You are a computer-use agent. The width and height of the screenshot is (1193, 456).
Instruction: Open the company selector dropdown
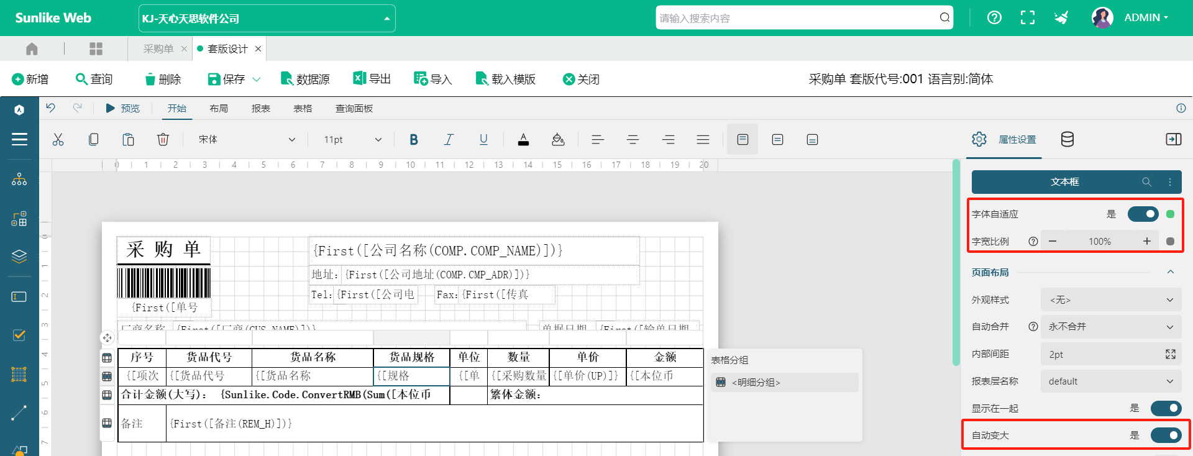(x=267, y=19)
